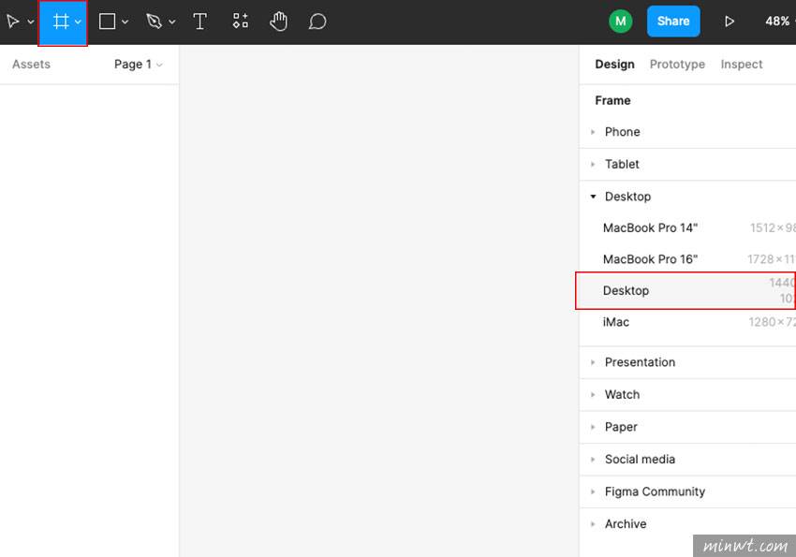Screen dimensions: 796x557
Task: Open the Frame tool options chevron
Action: pos(78,22)
